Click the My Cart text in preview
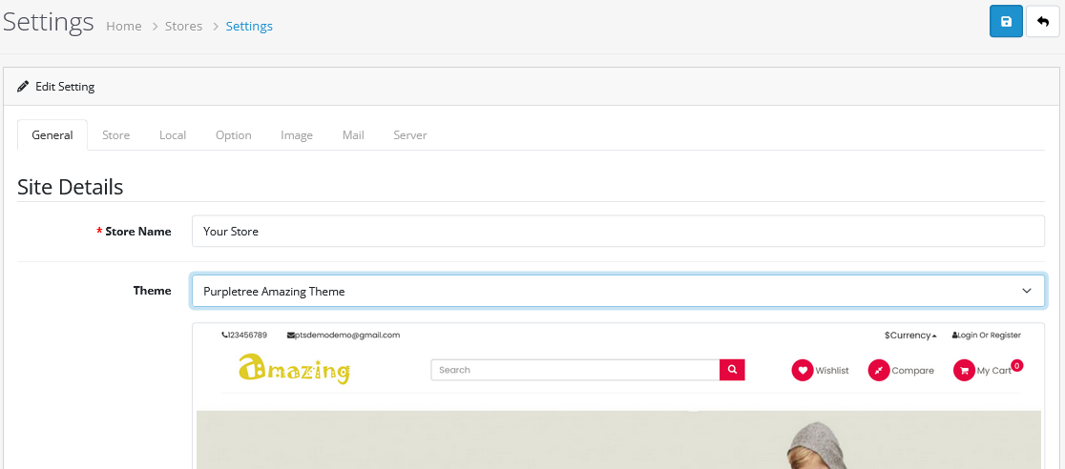 tap(993, 371)
